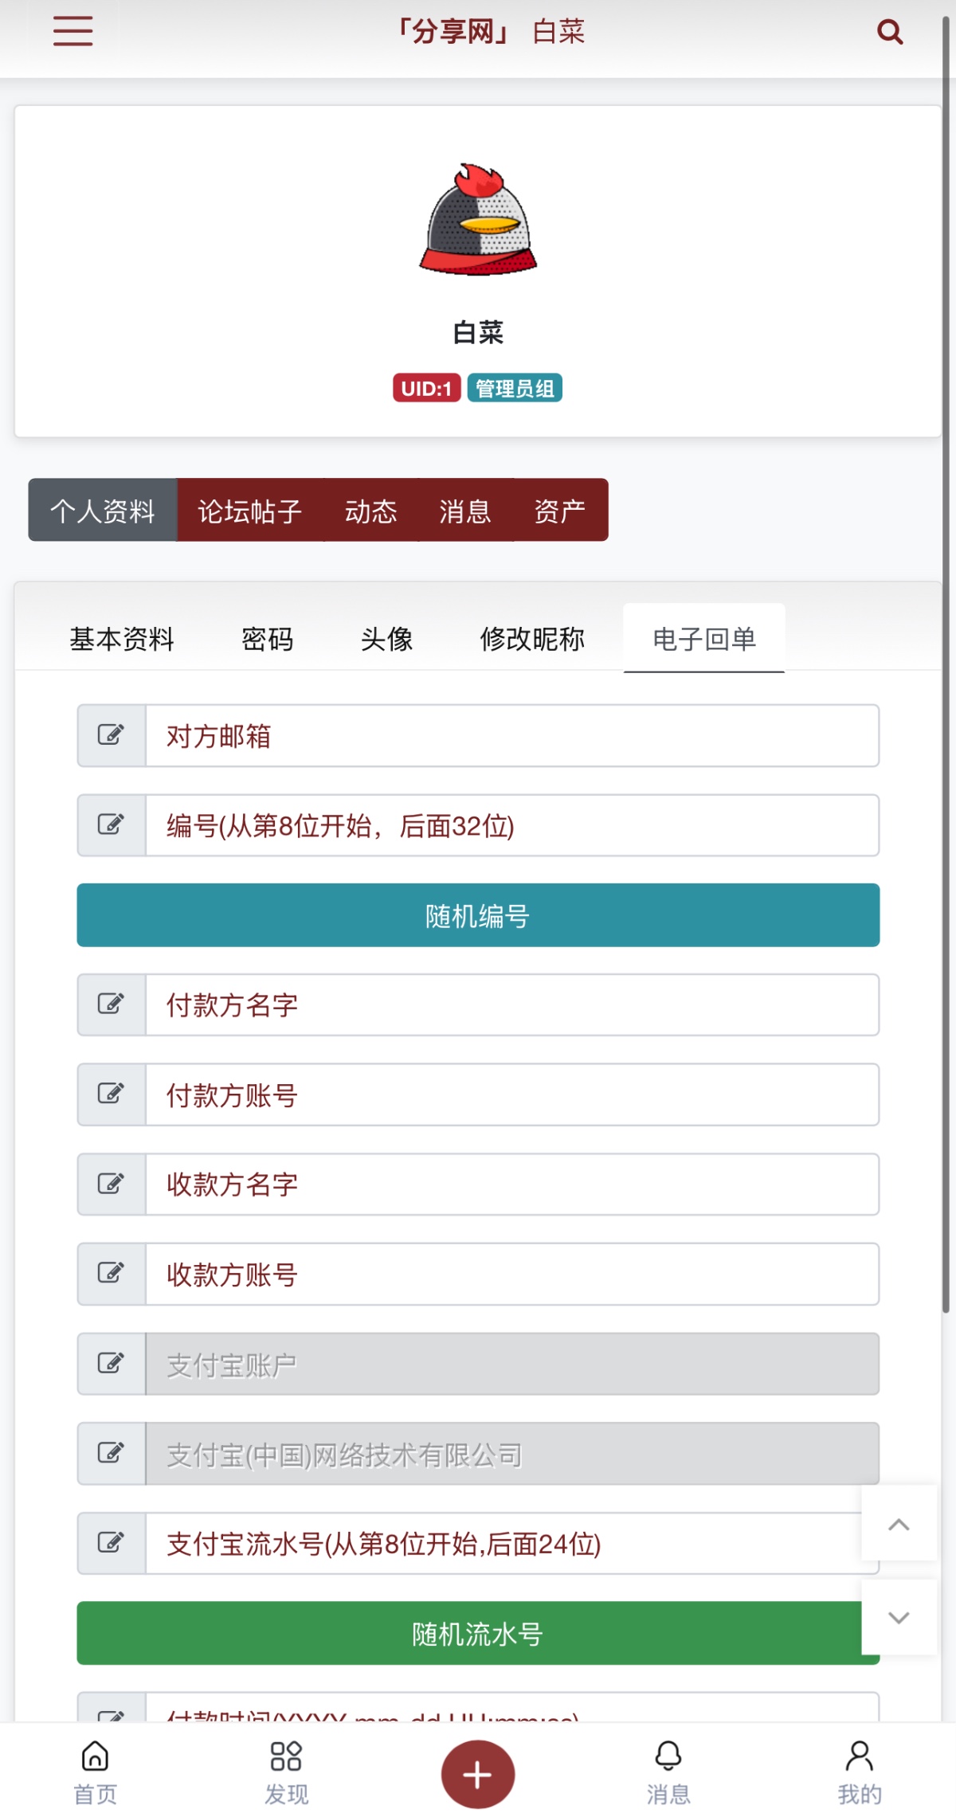The height and width of the screenshot is (1817, 956).
Task: Open the 资产 tab
Action: tap(560, 511)
